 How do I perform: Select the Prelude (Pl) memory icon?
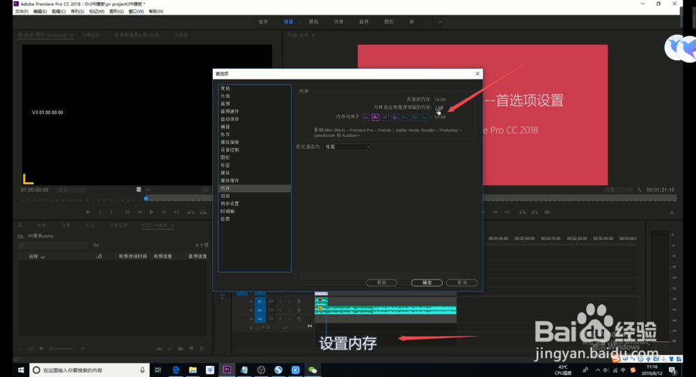(386, 118)
